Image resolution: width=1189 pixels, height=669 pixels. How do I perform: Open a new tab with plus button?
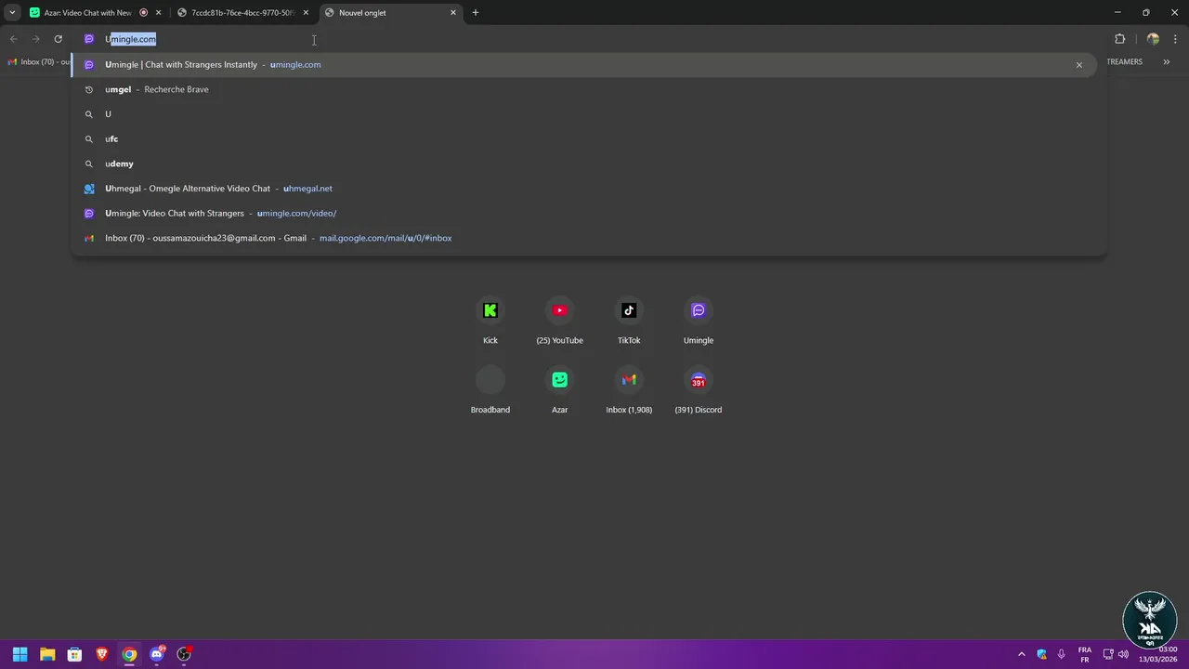476,13
